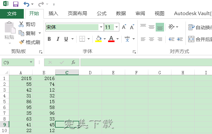Screen dimensions: 212x134
Task: Expand the 粘贴 options arrow
Action: 10,43
